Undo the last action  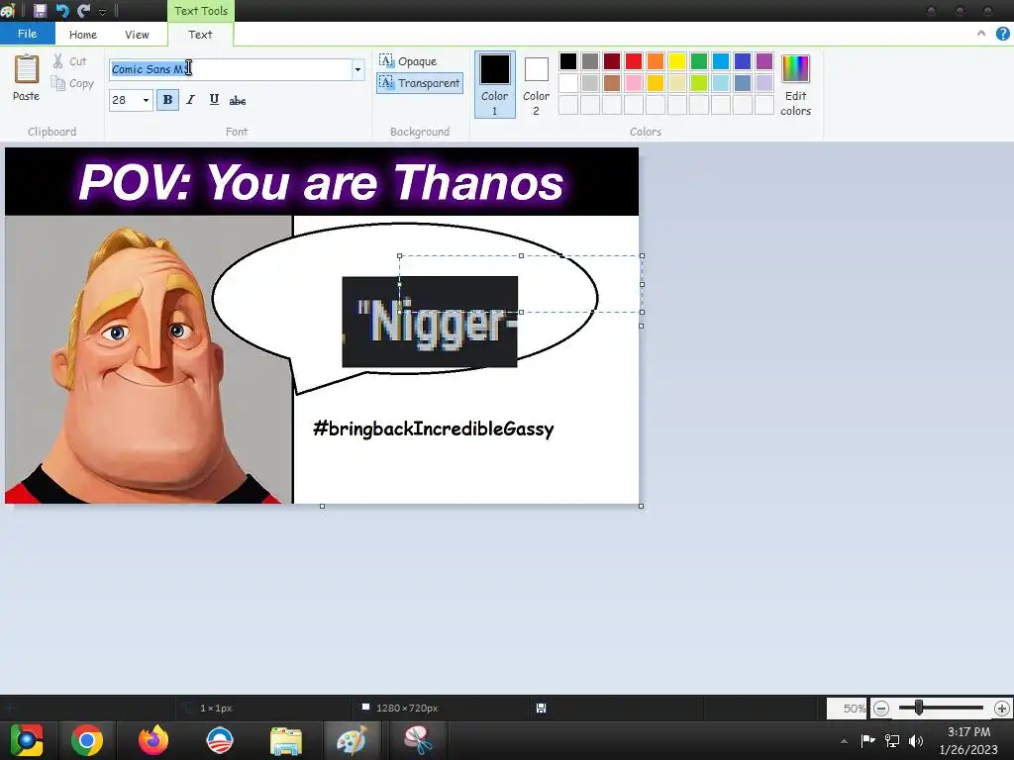62,10
